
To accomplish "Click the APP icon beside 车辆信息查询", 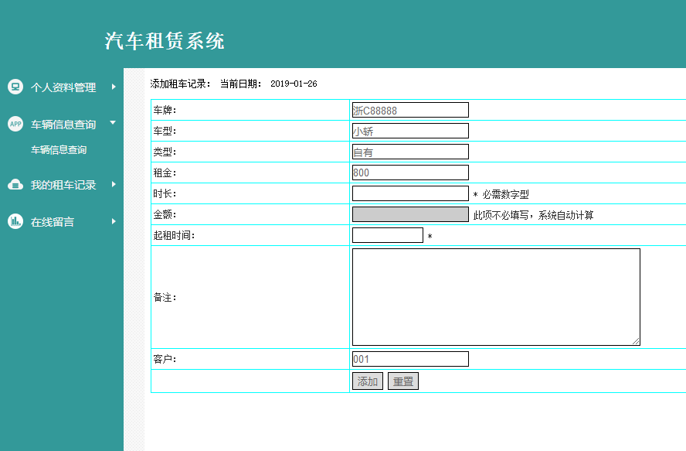I will pos(15,124).
